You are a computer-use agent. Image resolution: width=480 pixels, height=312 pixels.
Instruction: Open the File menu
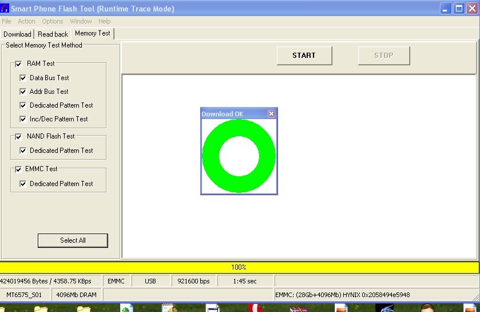click(6, 21)
